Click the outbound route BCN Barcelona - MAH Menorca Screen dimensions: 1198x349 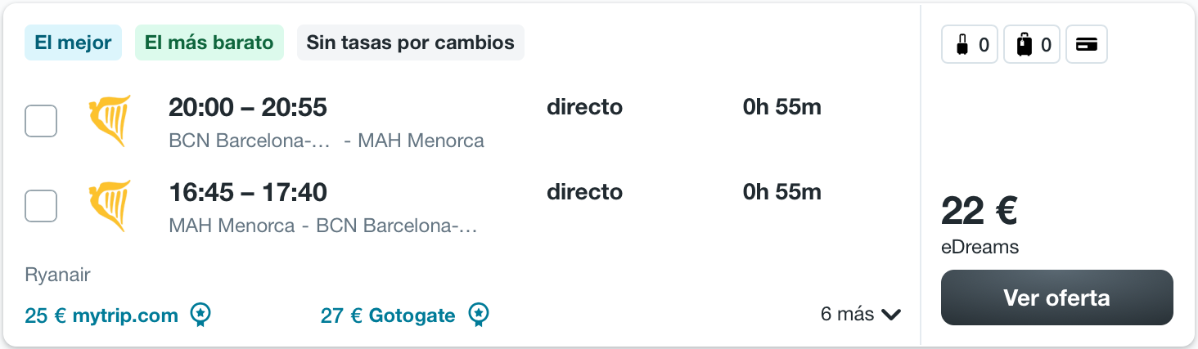[x=327, y=141]
